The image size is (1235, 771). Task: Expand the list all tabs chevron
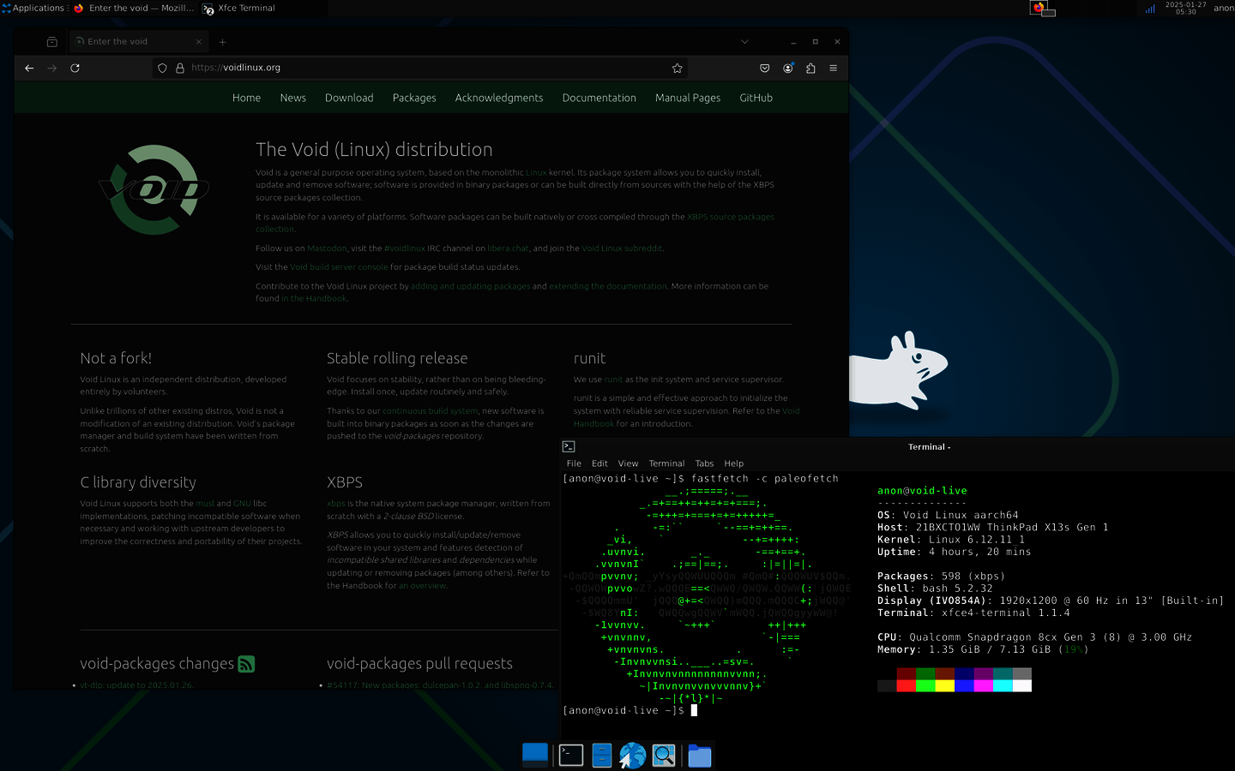(x=744, y=41)
